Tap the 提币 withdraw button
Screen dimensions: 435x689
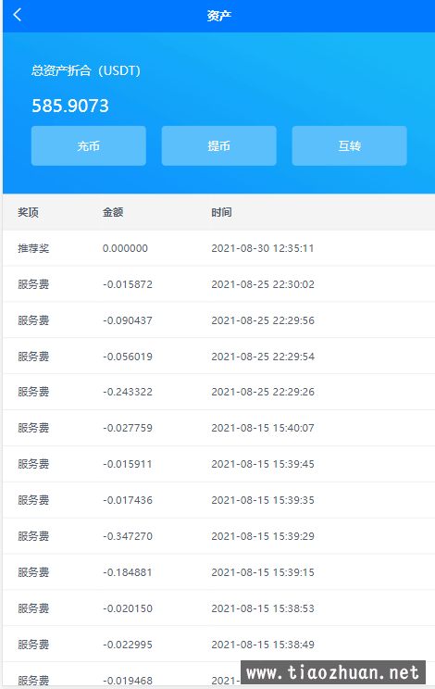pyautogui.click(x=219, y=146)
